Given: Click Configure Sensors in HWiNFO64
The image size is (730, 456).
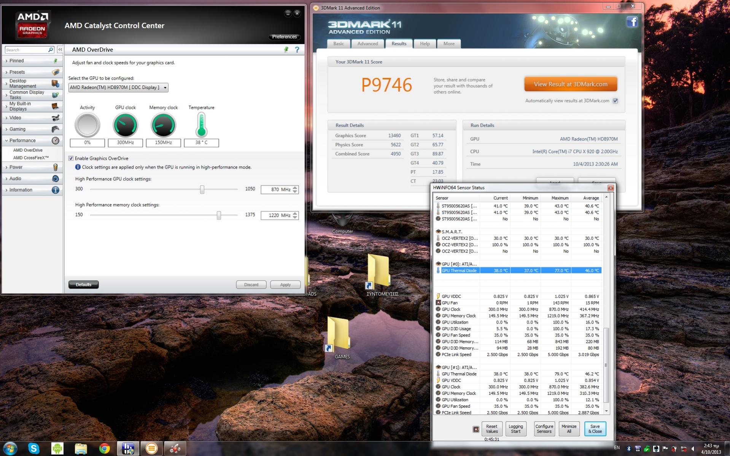Looking at the screenshot, I should click(544, 429).
